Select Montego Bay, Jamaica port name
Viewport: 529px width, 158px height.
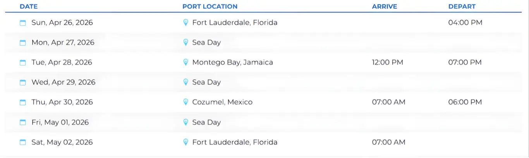click(232, 62)
